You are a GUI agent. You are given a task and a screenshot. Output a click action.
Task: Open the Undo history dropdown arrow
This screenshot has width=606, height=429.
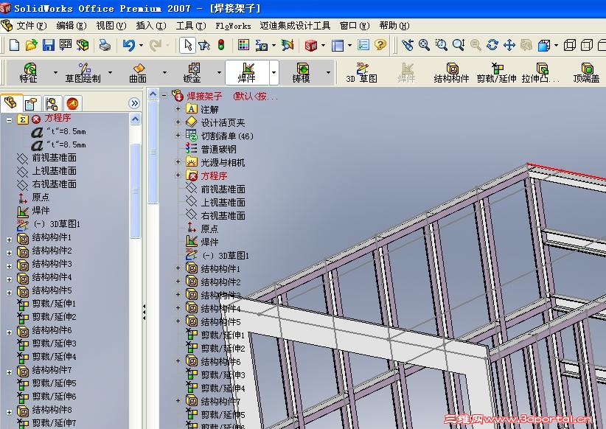[x=141, y=45]
